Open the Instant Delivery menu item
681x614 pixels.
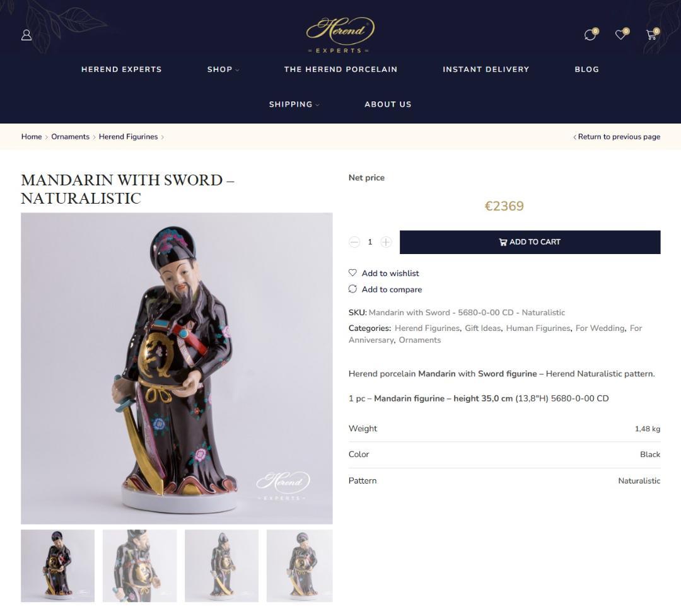tap(486, 69)
